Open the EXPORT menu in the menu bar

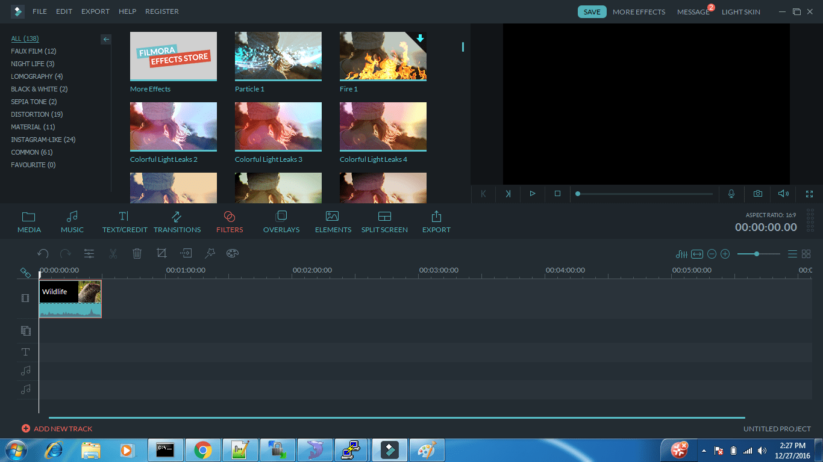click(95, 11)
